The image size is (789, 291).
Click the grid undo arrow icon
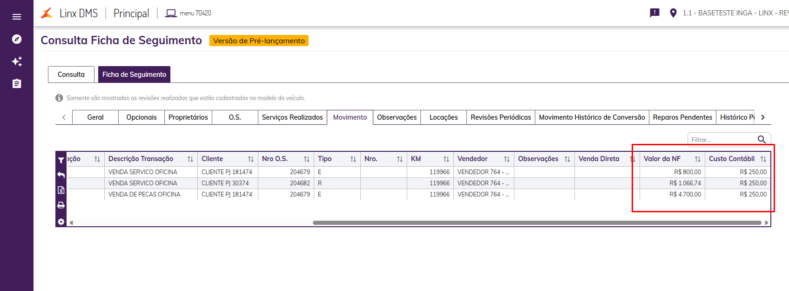[61, 175]
